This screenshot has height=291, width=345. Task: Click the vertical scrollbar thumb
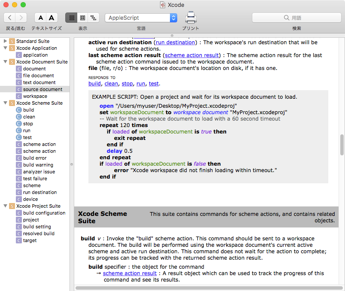342,145
